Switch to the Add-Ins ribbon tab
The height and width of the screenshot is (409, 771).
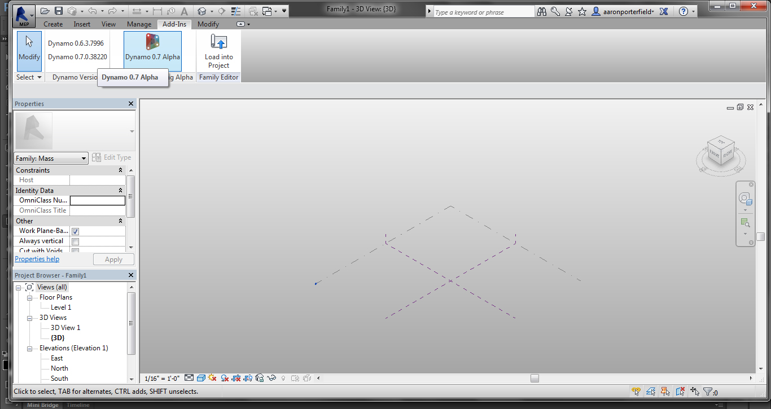click(174, 24)
